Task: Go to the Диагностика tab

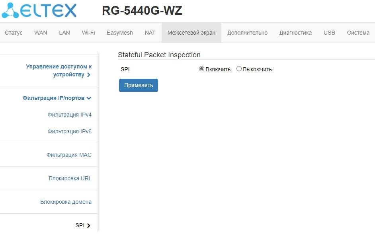Action: pos(295,33)
